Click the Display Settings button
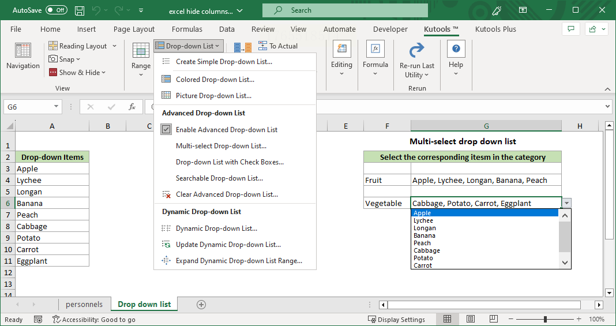Screen dimensions: 616x326 396,319
